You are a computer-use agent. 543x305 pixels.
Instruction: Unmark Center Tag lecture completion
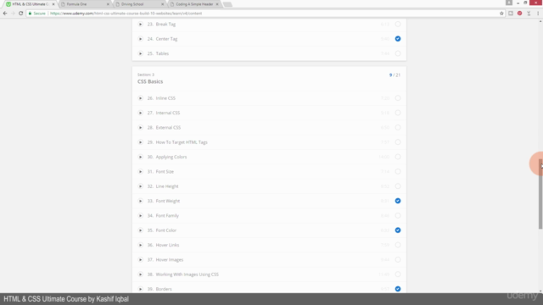[398, 39]
